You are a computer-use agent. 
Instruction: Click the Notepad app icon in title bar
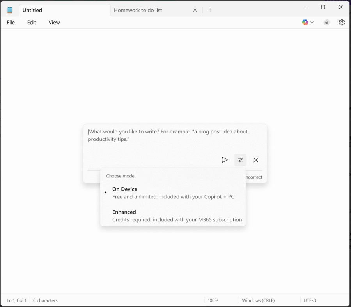pos(10,10)
